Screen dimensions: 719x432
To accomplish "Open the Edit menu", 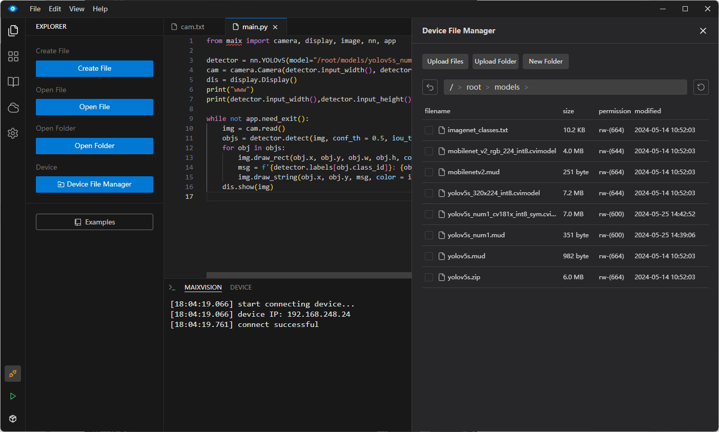I will point(55,9).
